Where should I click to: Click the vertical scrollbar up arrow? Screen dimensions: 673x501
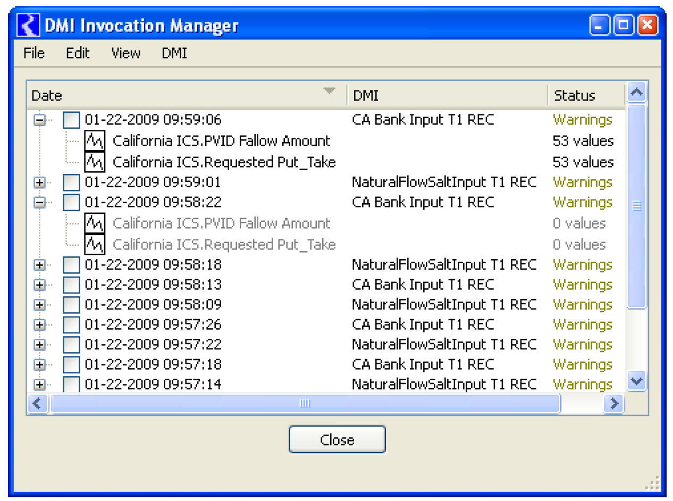636,93
